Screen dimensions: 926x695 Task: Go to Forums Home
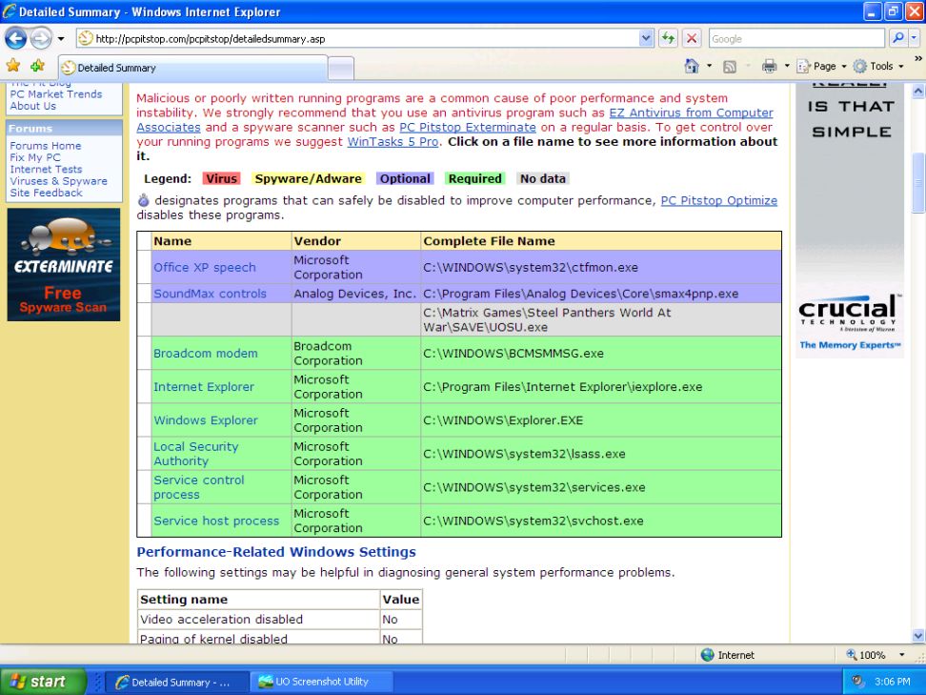(46, 145)
